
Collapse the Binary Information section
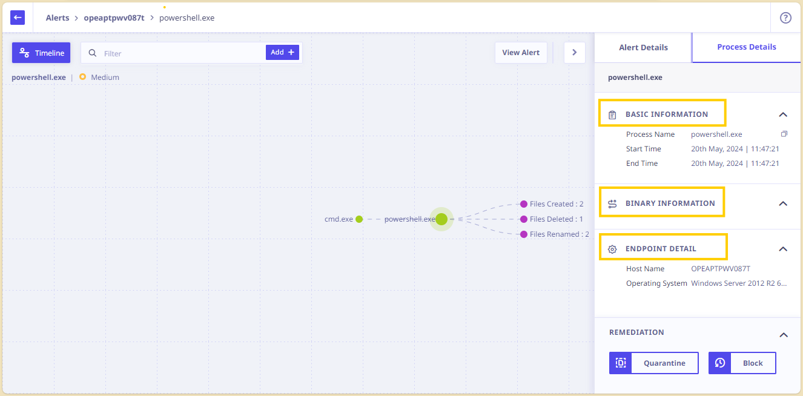[x=783, y=203]
